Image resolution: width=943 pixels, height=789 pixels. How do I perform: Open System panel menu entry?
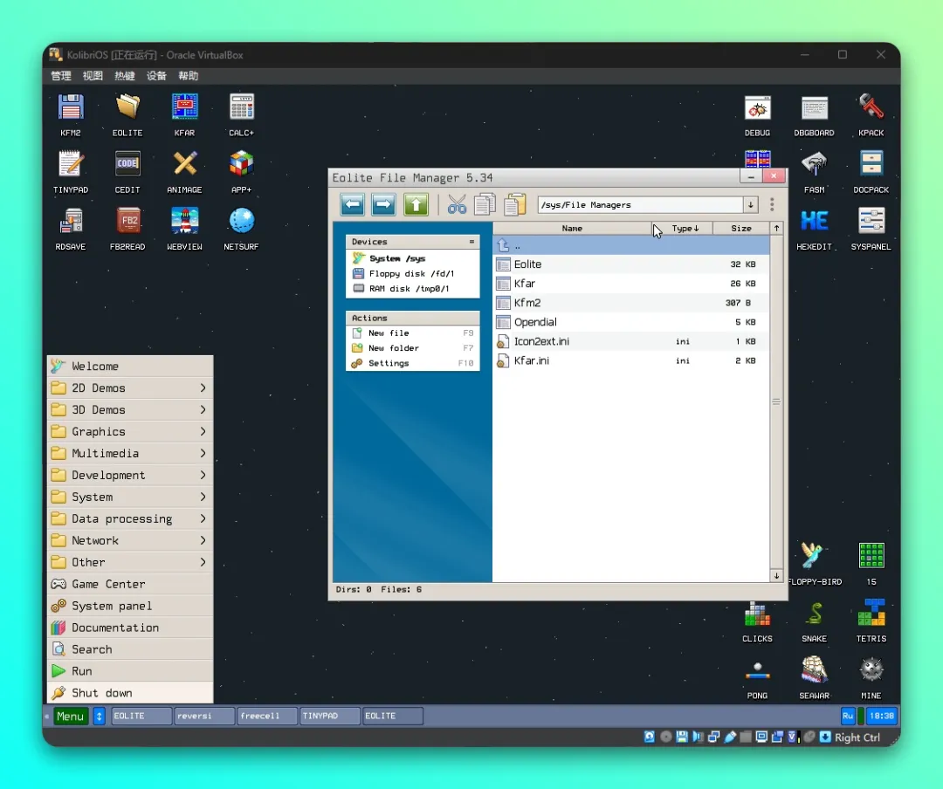pyautogui.click(x=130, y=606)
